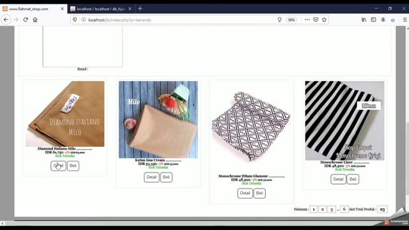Toggle the sidebar view icon
Screen dimensions: 409x230
[373, 20]
